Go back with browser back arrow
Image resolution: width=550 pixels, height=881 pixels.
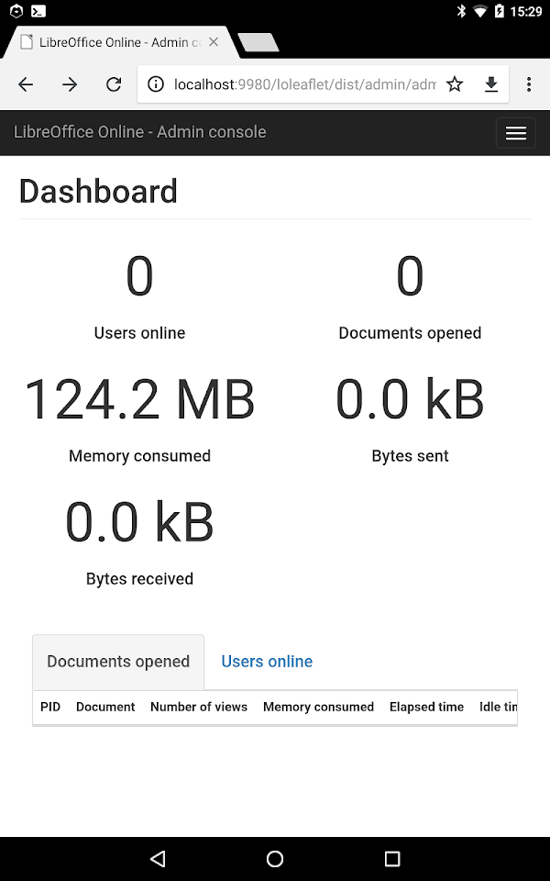(x=26, y=84)
